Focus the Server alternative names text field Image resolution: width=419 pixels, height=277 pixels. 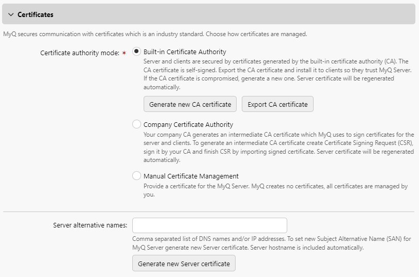click(x=209, y=225)
